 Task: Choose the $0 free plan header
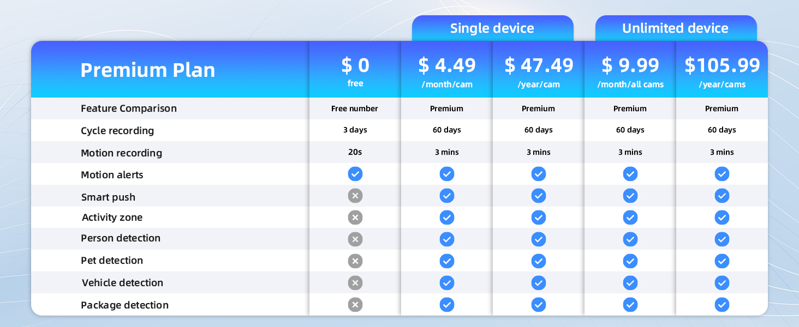point(355,70)
